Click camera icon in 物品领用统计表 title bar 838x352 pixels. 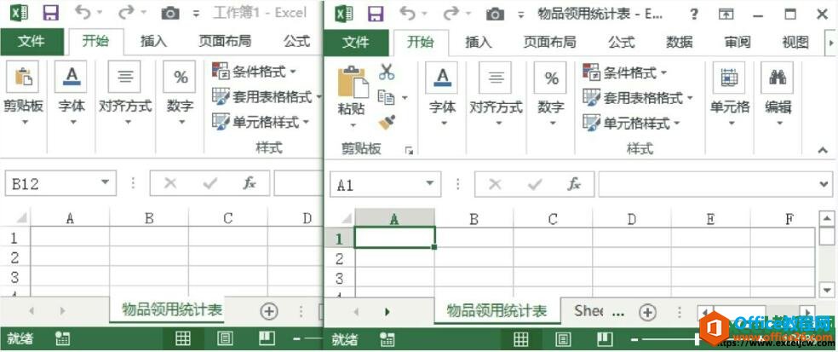[x=495, y=14]
